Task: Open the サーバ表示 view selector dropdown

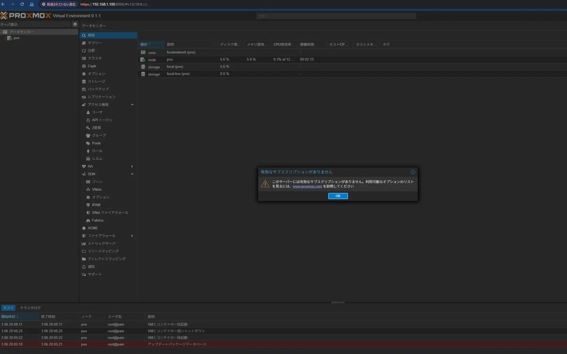Action: point(35,24)
